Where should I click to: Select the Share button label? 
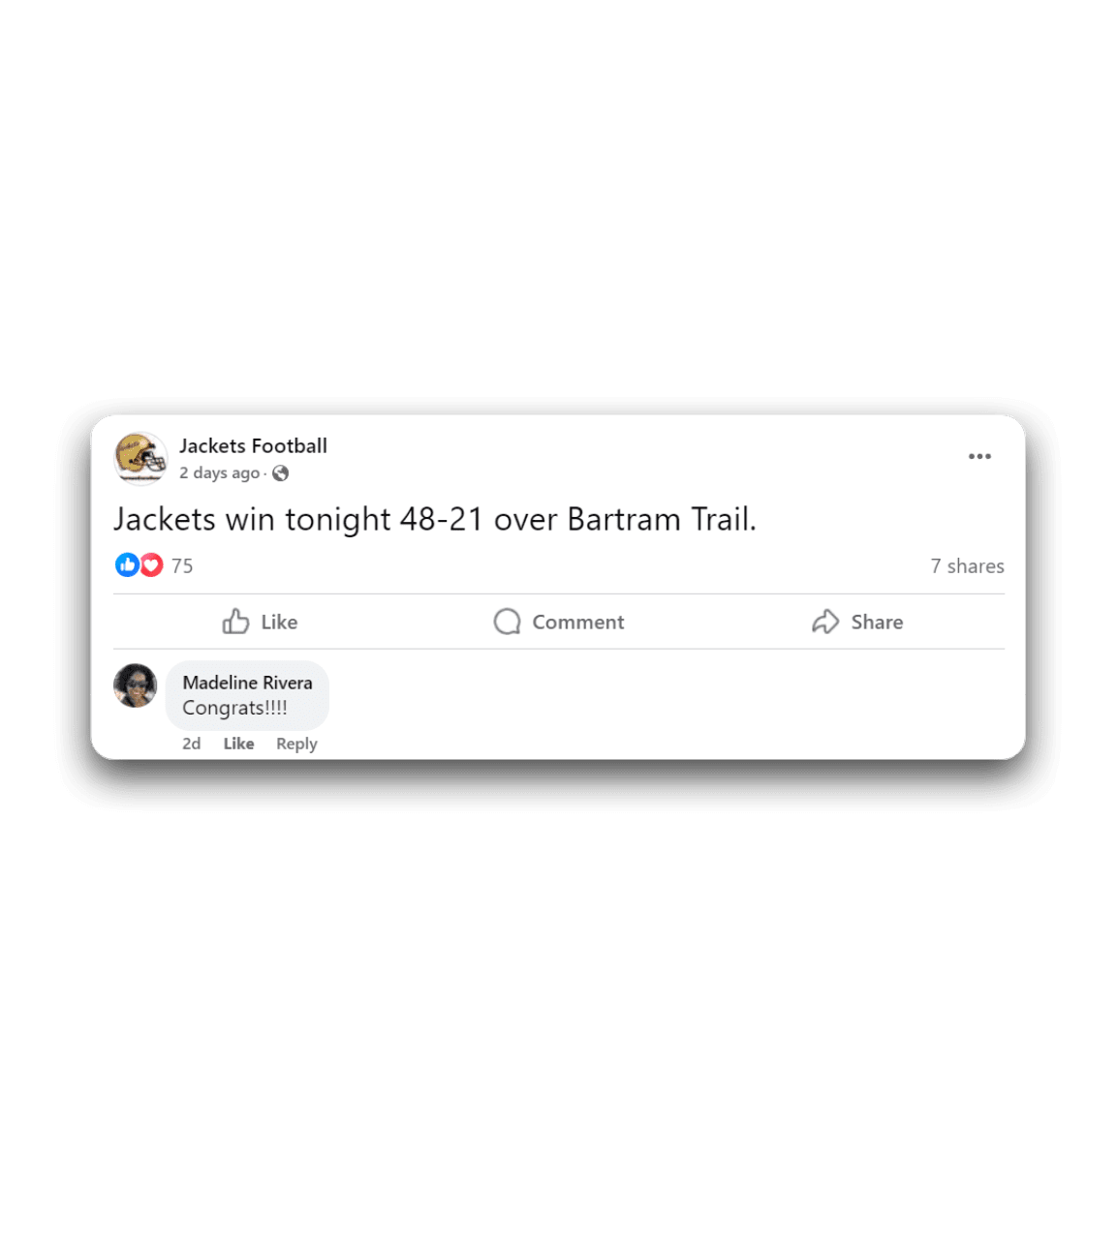pyautogui.click(x=877, y=623)
